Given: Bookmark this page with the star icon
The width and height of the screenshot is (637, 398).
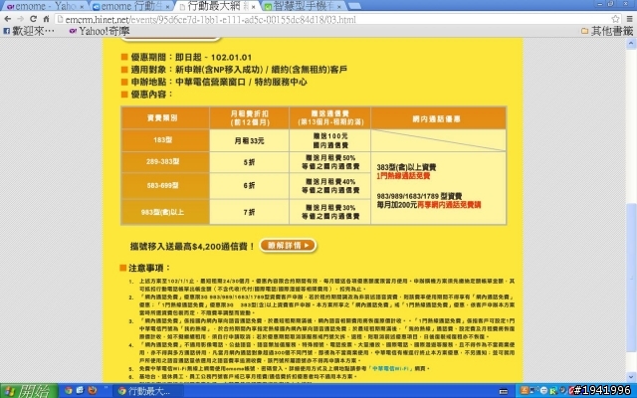Looking at the screenshot, I should [615, 19].
